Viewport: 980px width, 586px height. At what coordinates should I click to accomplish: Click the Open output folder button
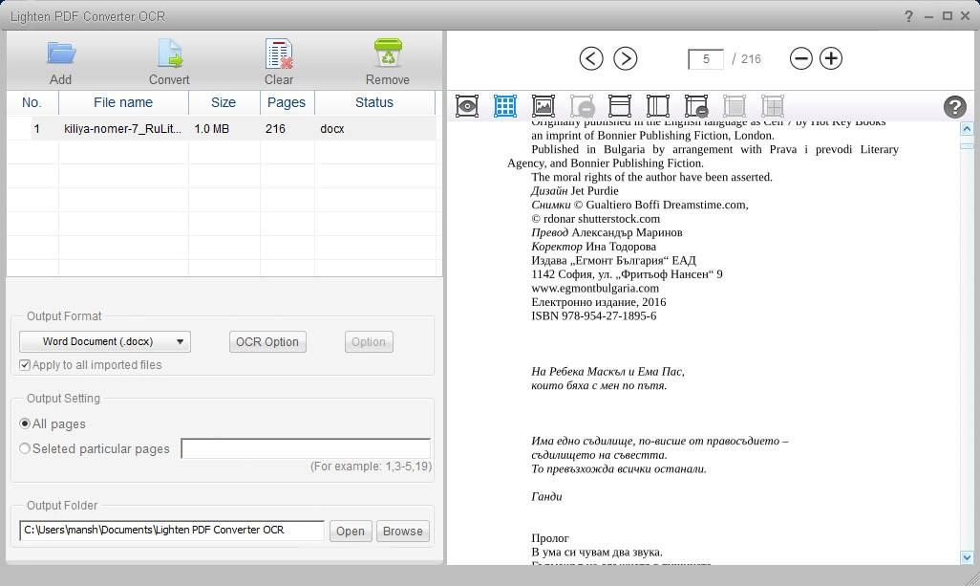(x=351, y=531)
